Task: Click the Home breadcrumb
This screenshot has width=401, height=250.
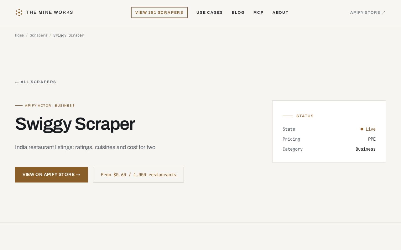Action: tap(19, 35)
